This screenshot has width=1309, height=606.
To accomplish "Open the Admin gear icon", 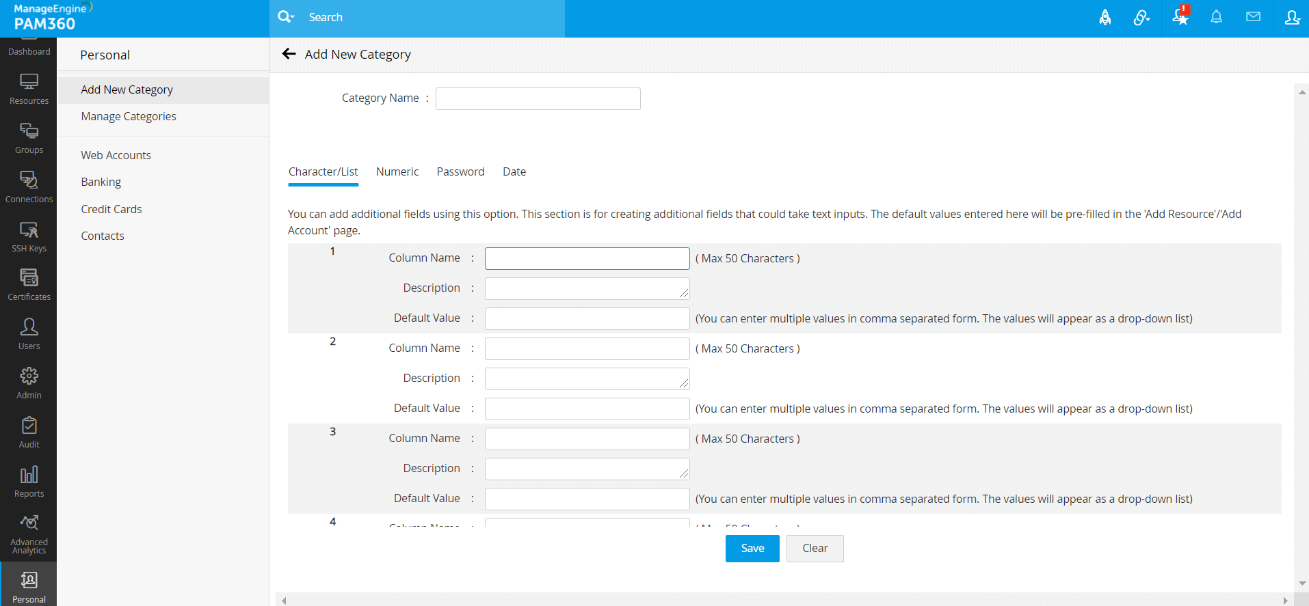I will pyautogui.click(x=29, y=383).
